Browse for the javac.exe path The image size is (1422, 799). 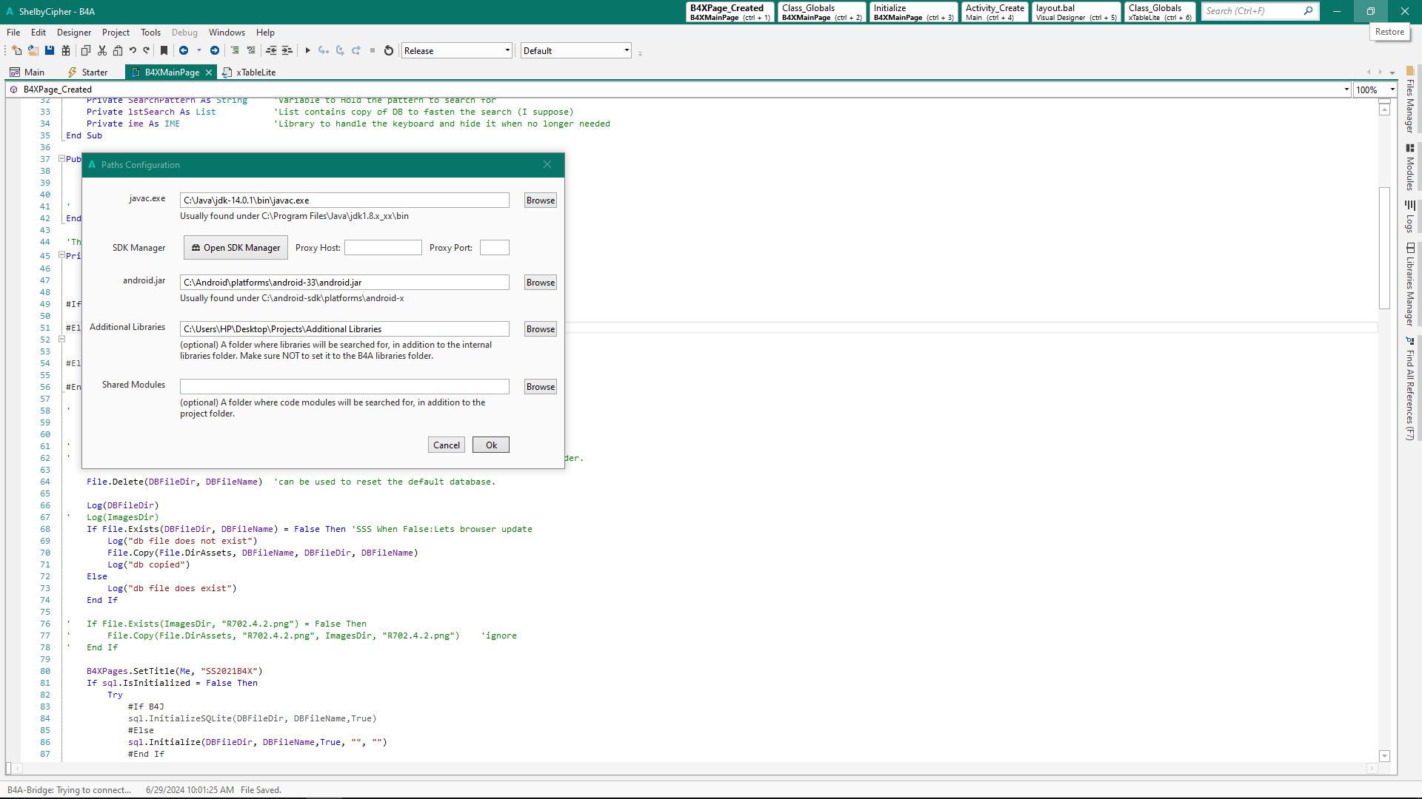pos(540,200)
